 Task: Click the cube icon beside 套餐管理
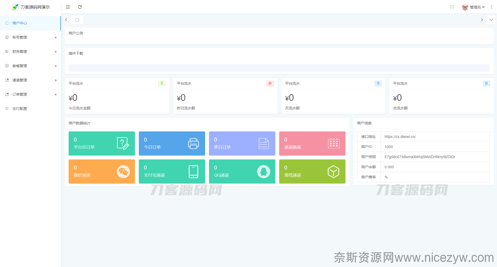(x=7, y=66)
